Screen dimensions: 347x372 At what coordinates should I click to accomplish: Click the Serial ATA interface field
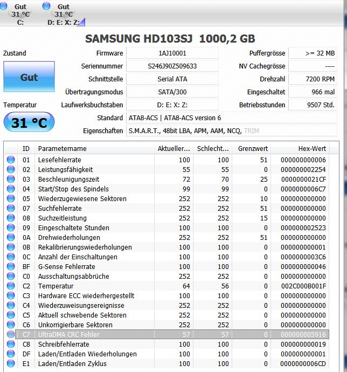tap(172, 79)
